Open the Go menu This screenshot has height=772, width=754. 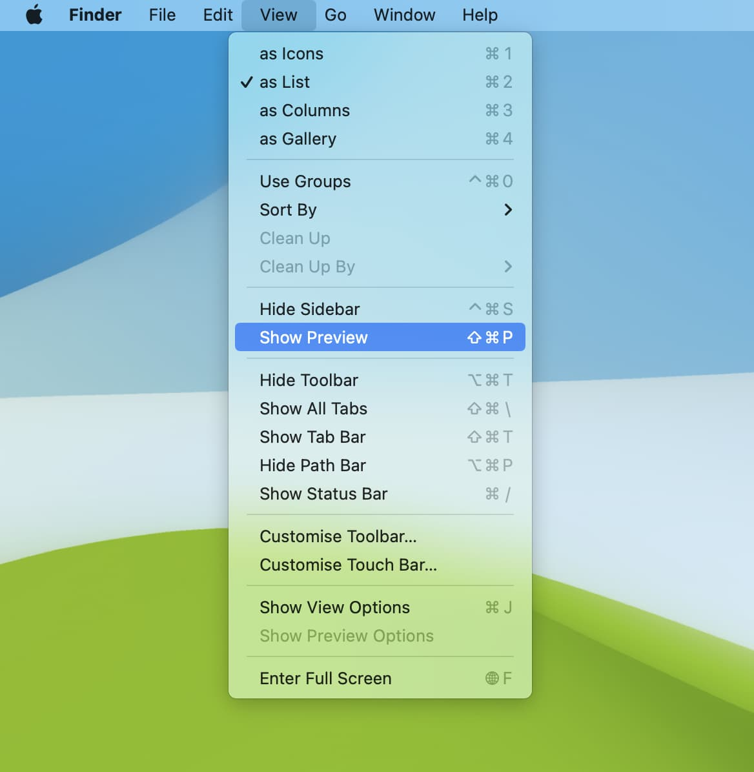(336, 15)
